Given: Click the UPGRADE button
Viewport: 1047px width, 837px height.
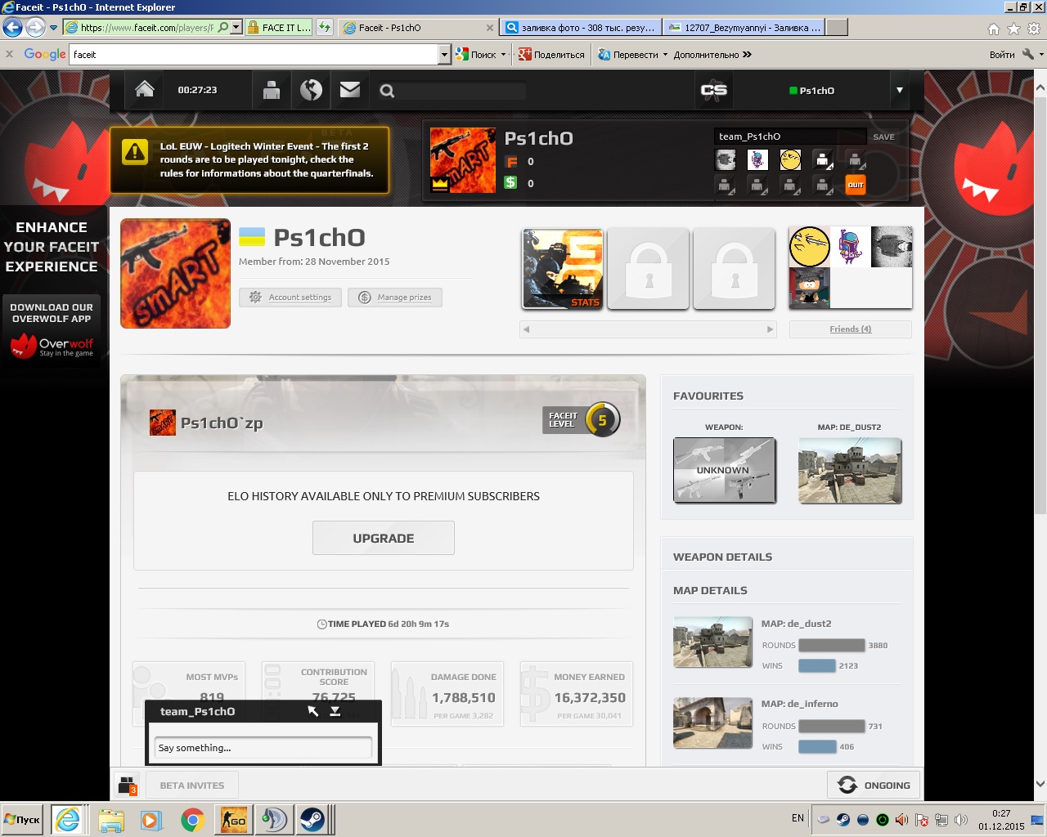Looking at the screenshot, I should click(384, 538).
